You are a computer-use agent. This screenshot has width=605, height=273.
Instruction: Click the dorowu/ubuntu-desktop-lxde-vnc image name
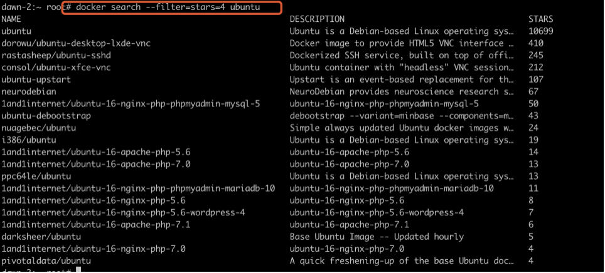coord(76,43)
